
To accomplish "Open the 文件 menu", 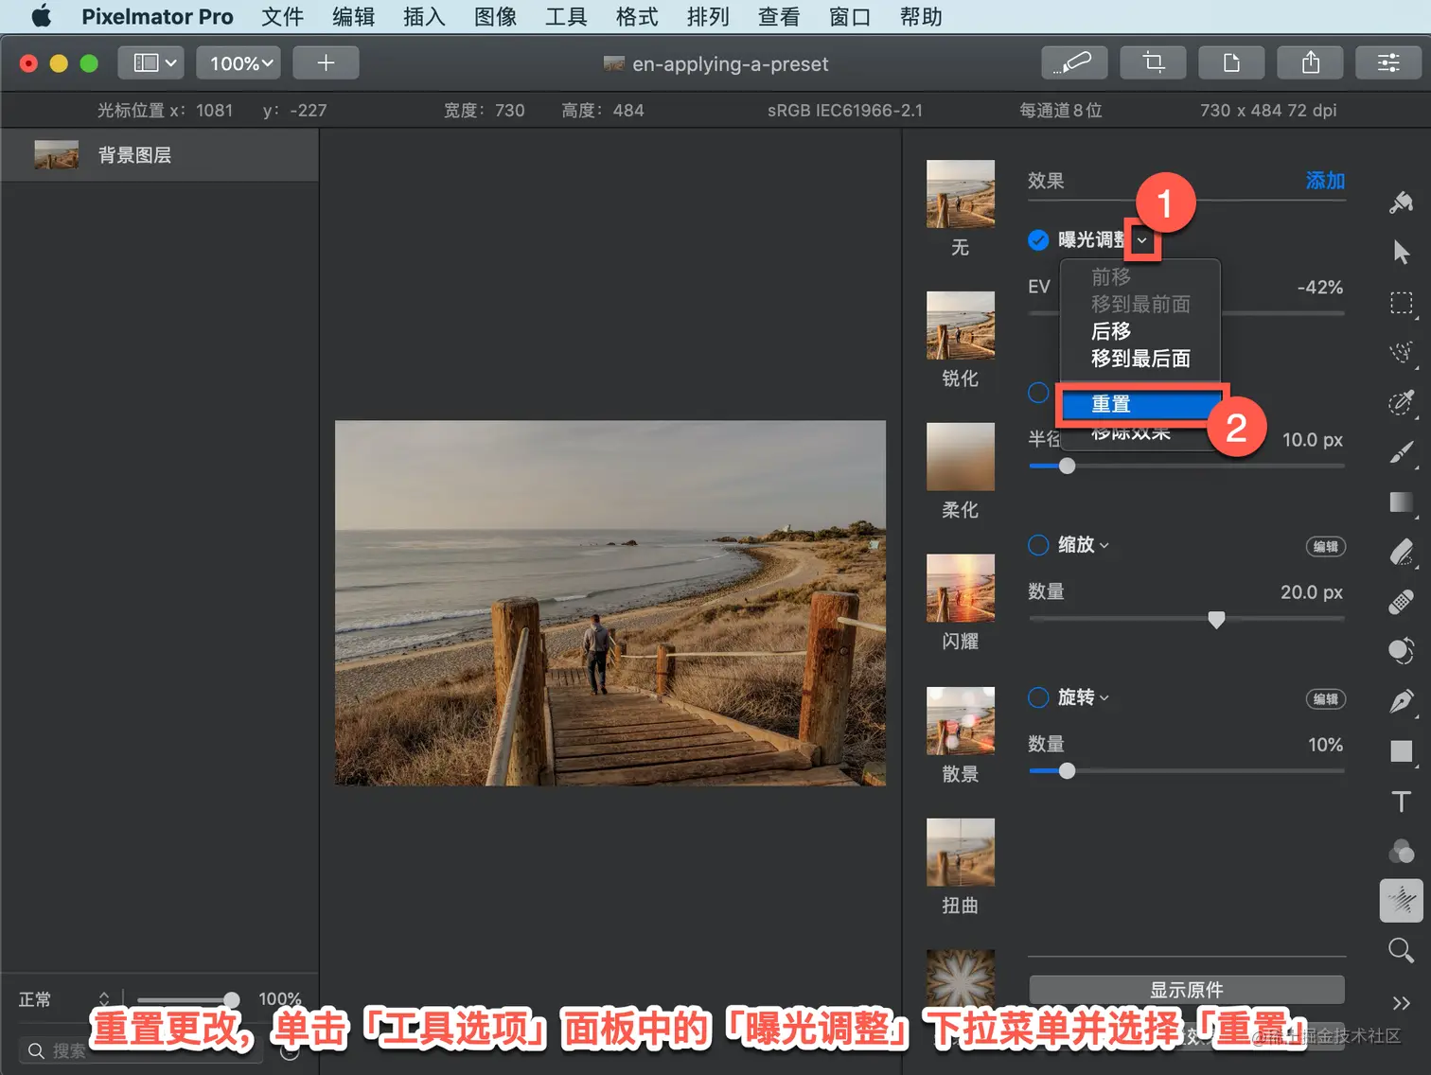I will click(x=282, y=16).
